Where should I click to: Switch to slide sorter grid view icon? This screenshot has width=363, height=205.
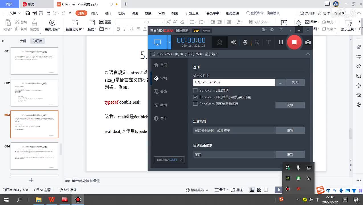pyautogui.click(x=259, y=190)
